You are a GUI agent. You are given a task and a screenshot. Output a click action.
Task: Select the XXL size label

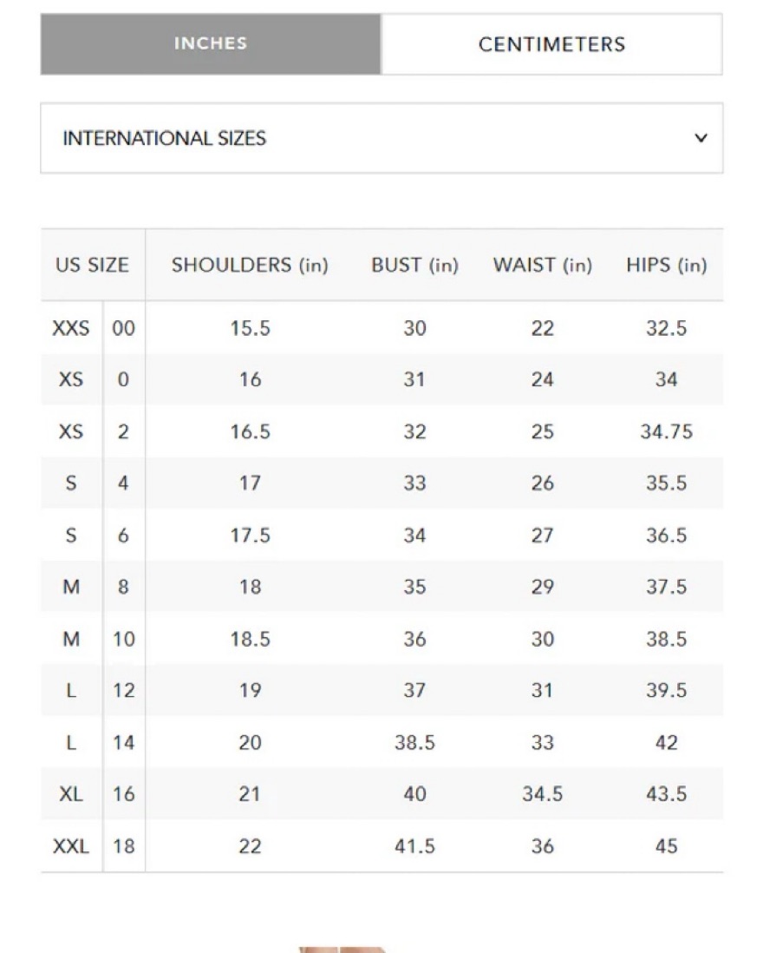[71, 846]
